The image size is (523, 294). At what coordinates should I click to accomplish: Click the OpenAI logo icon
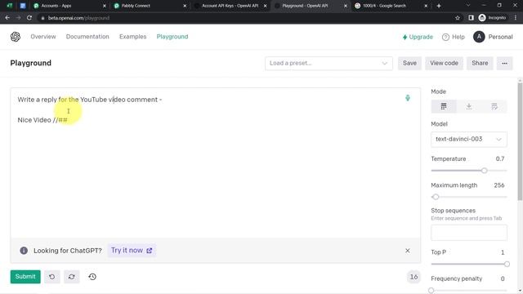pos(16,37)
